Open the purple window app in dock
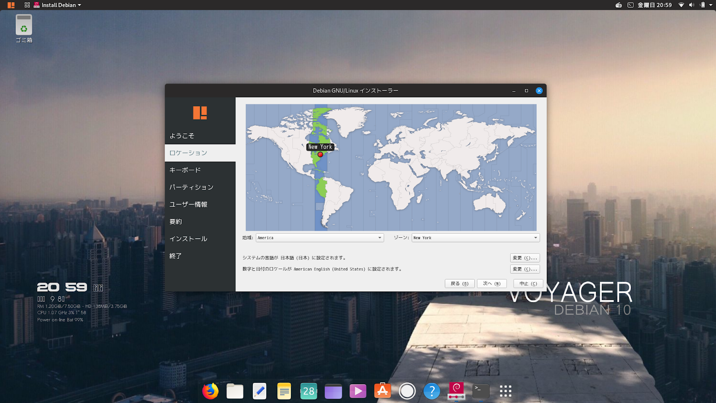The image size is (716, 403). click(333, 391)
